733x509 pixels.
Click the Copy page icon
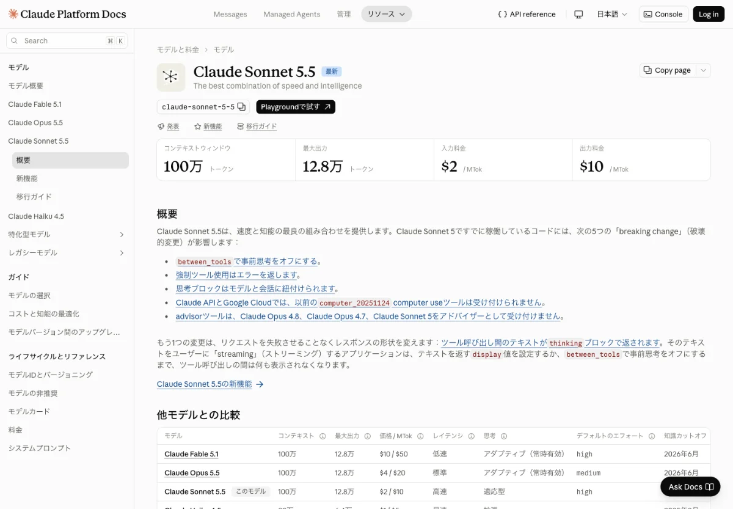click(648, 70)
